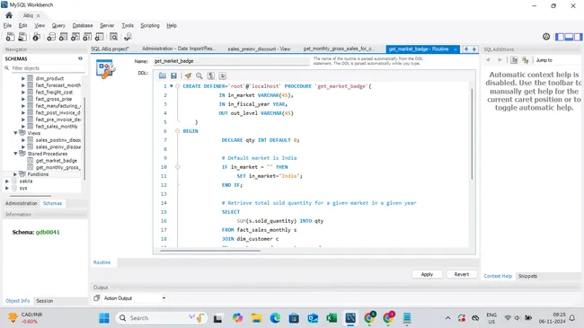Image resolution: width=584 pixels, height=328 pixels.
Task: Switch to the Snippets tab
Action: [x=527, y=276]
